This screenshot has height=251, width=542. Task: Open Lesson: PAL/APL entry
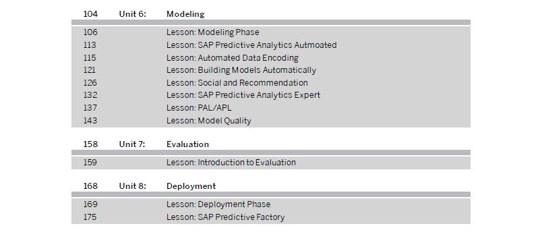click(x=199, y=108)
